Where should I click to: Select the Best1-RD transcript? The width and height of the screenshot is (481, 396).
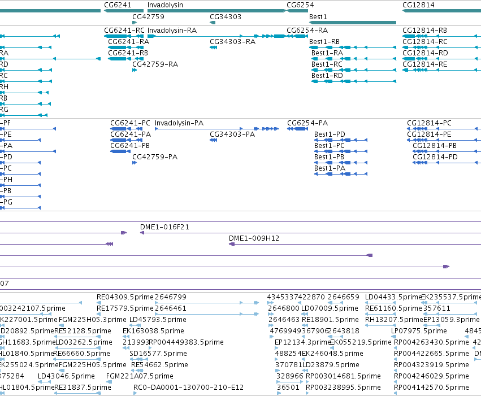354,81
